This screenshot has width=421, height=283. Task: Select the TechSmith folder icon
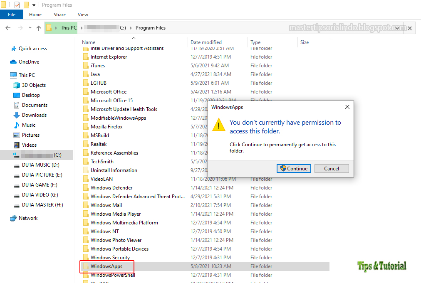click(x=86, y=161)
